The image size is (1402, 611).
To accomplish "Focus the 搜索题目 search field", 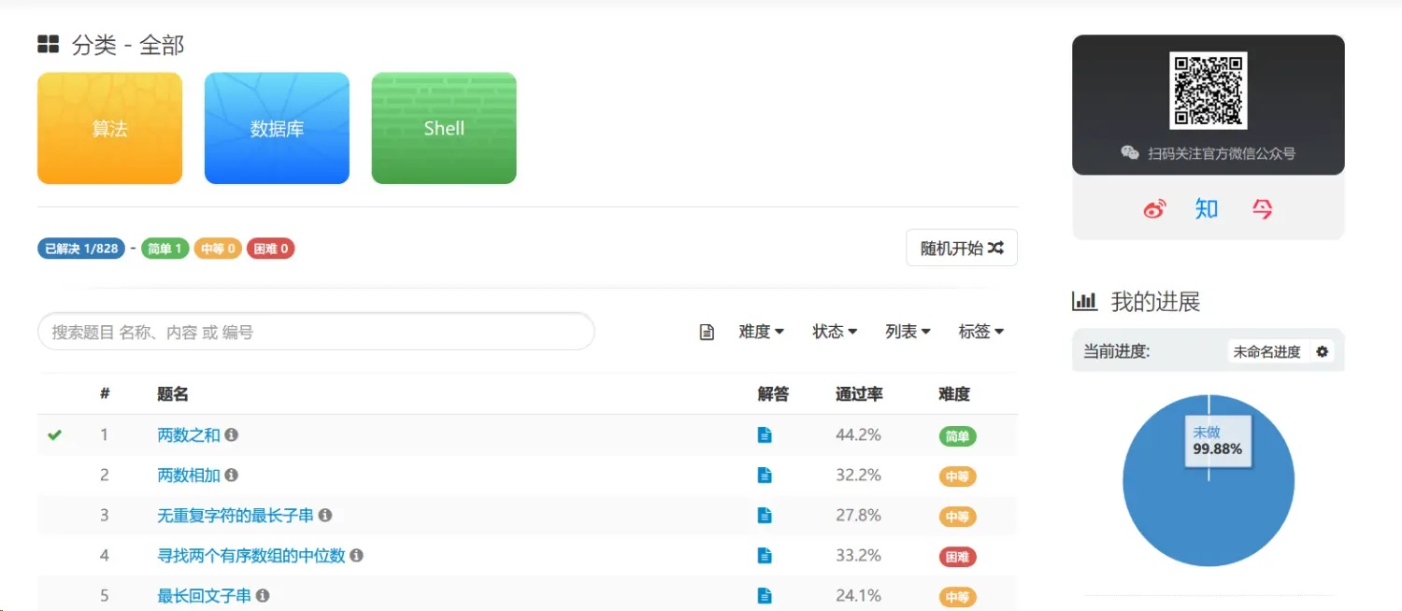I will click(x=316, y=332).
